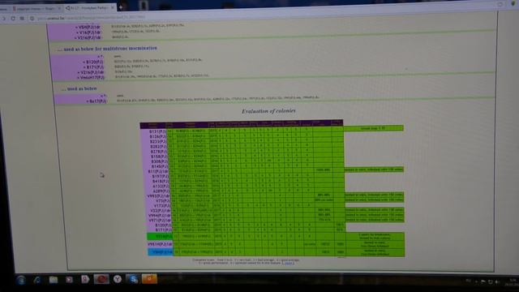Open Skype from the taskbar
This screenshot has height=292, width=519.
click(133, 279)
